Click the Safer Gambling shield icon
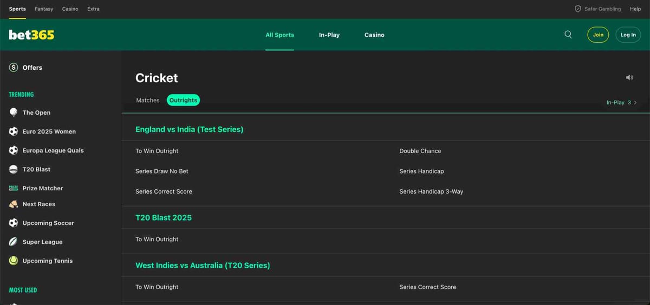Image resolution: width=650 pixels, height=305 pixels. [x=577, y=9]
